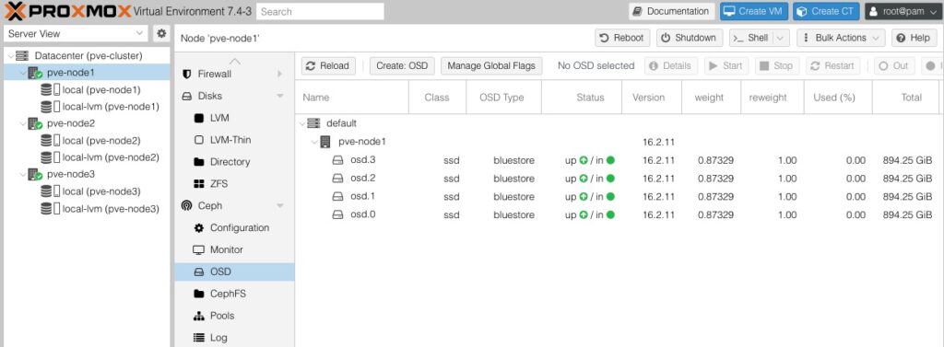Sort by the Used (%) column header
The height and width of the screenshot is (347, 944).
click(838, 98)
